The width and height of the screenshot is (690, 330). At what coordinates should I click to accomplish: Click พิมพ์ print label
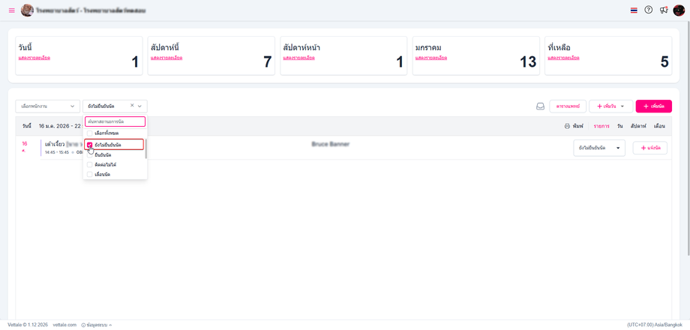point(577,126)
